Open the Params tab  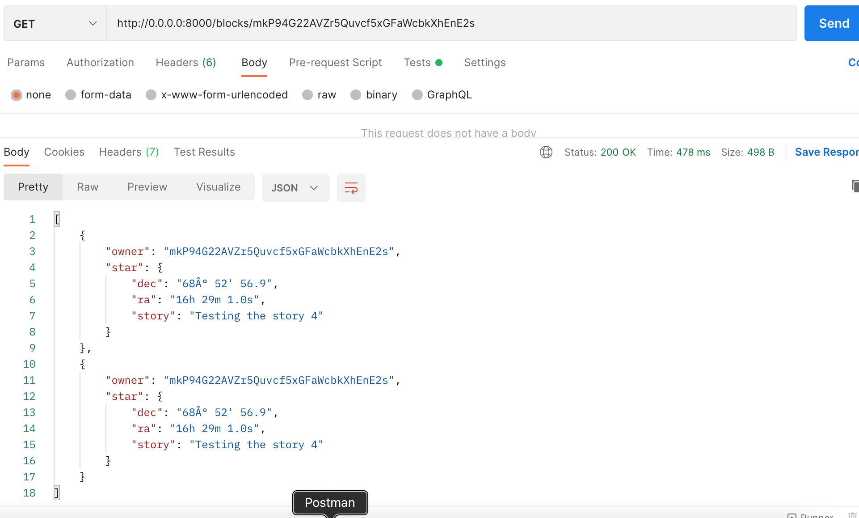click(x=26, y=63)
